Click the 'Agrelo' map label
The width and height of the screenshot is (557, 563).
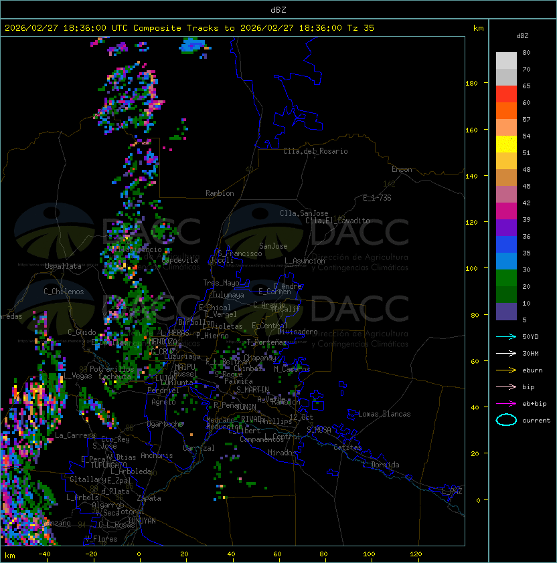[x=163, y=402]
